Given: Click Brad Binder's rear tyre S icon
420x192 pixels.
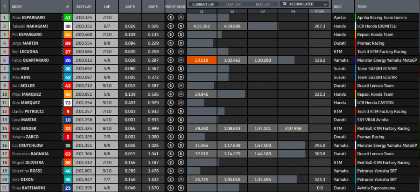Looking at the screenshot, I should click(x=181, y=128).
